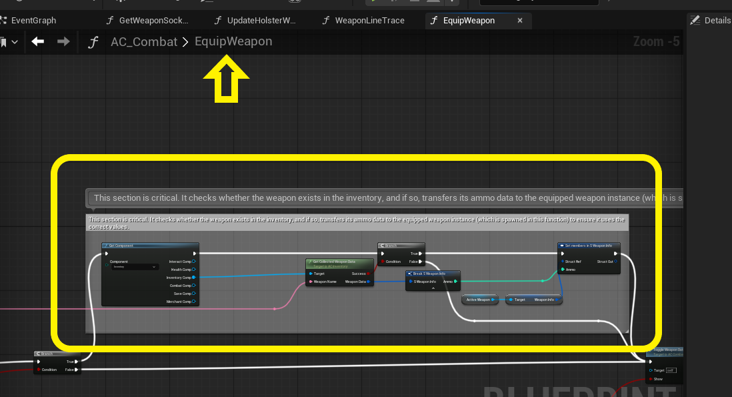Select the gray comment box header text

click(357, 223)
